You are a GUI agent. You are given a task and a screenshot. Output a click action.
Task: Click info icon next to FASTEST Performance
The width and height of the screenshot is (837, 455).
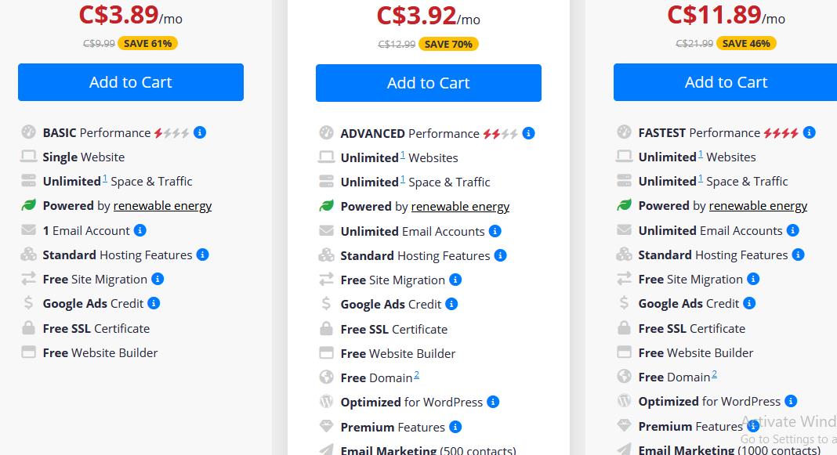pyautogui.click(x=810, y=132)
